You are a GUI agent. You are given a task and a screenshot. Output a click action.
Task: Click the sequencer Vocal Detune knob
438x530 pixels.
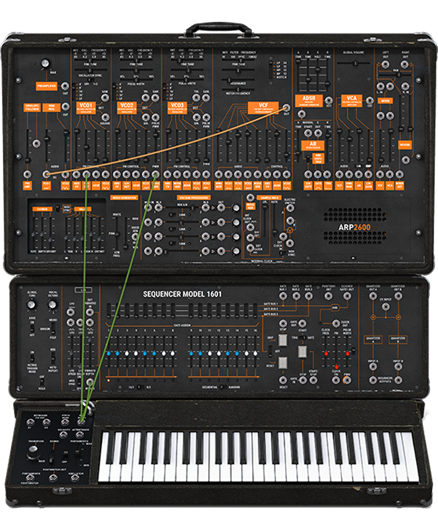pyautogui.click(x=52, y=305)
